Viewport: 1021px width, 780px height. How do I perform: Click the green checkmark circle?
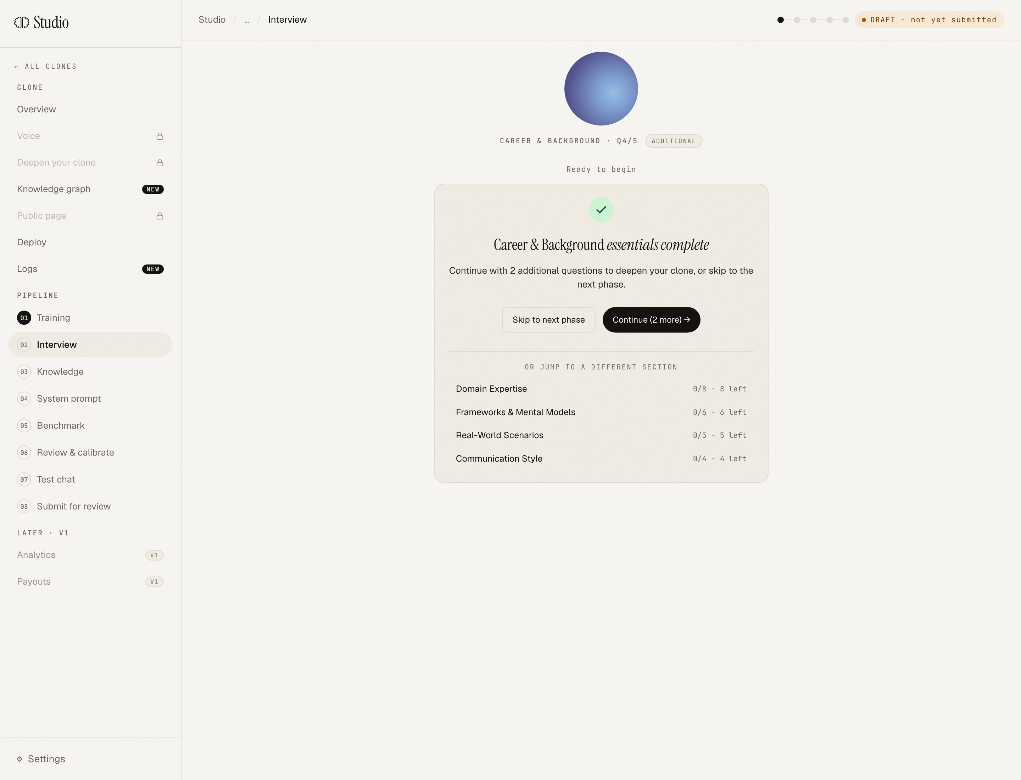click(601, 210)
